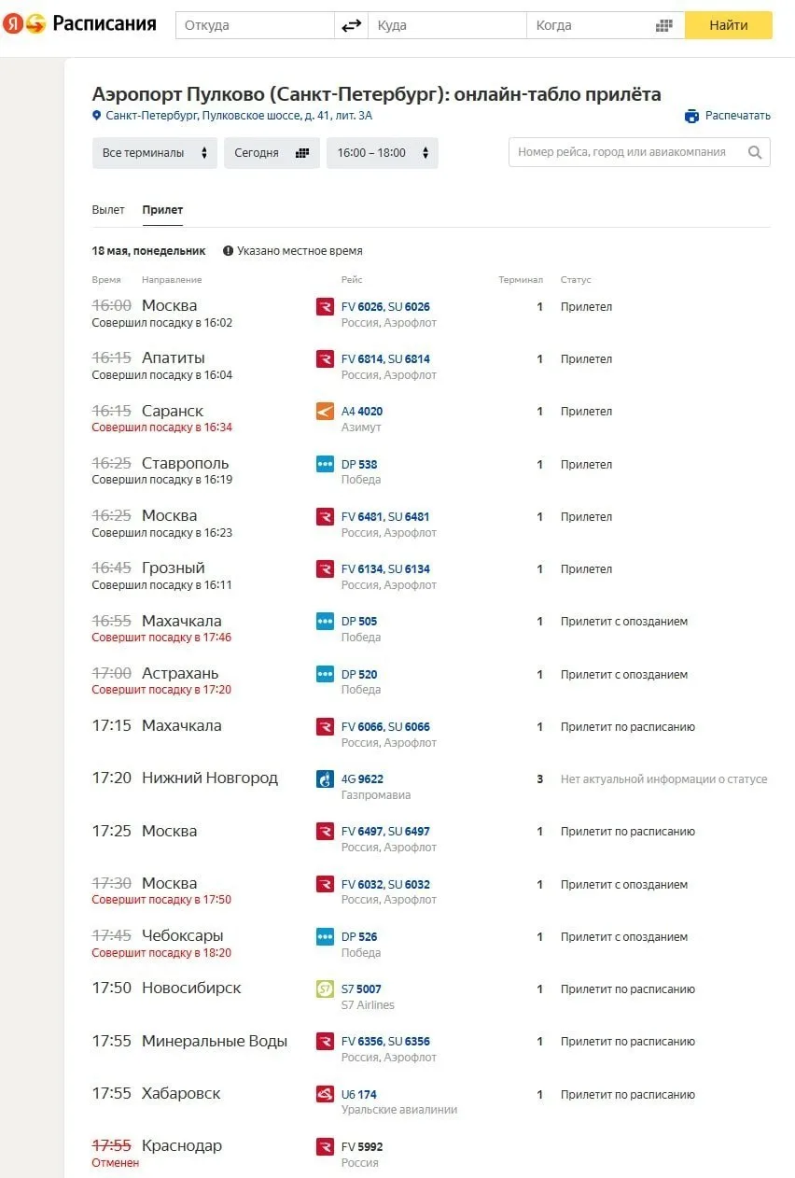
Task: Click the S7 Airlines logo icon
Action: 325,989
